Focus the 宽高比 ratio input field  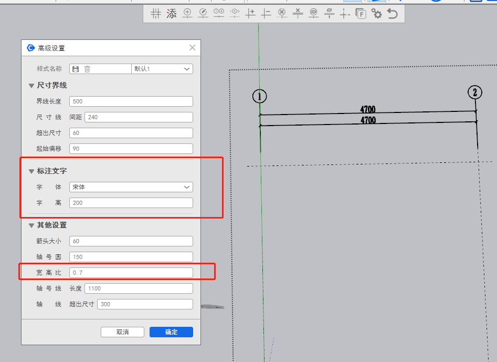pyautogui.click(x=131, y=273)
